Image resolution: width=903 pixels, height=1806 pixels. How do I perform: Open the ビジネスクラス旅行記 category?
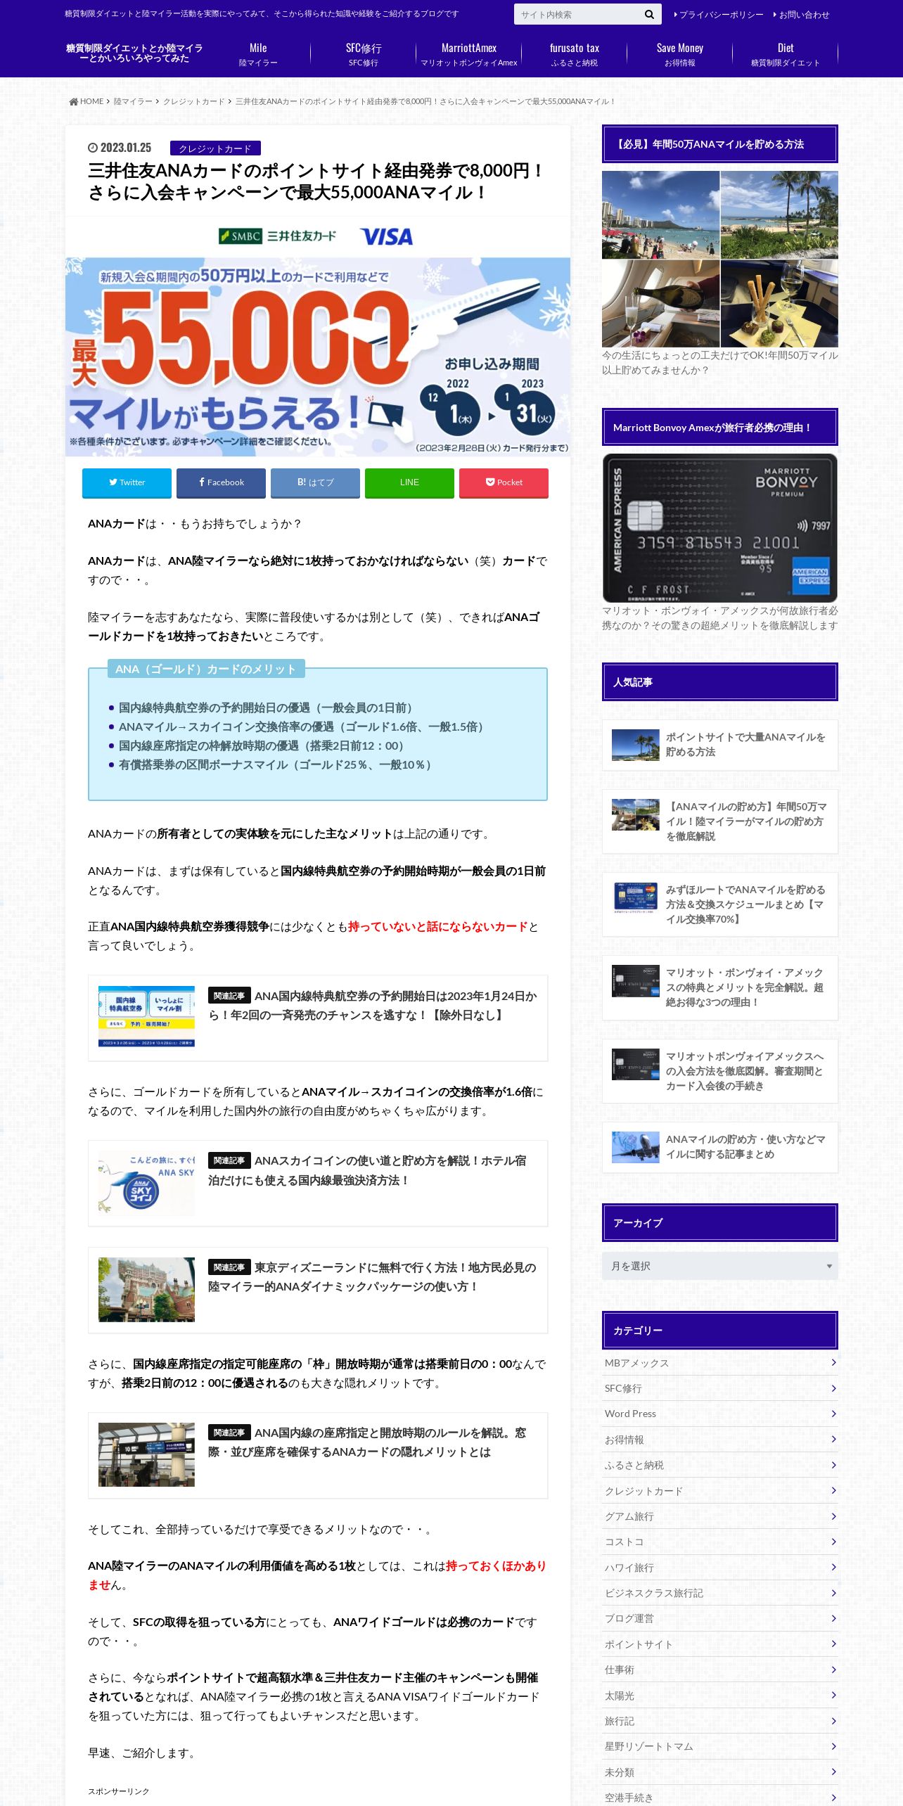[719, 1593]
